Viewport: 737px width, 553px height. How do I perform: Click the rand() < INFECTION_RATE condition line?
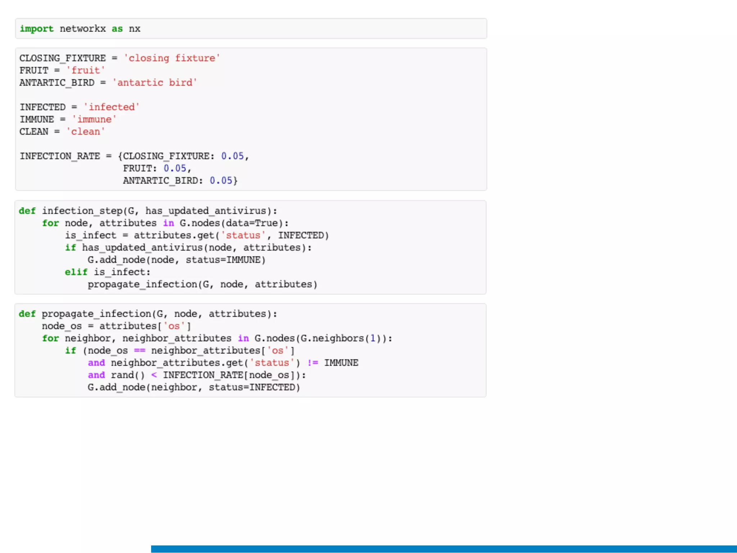click(196, 375)
